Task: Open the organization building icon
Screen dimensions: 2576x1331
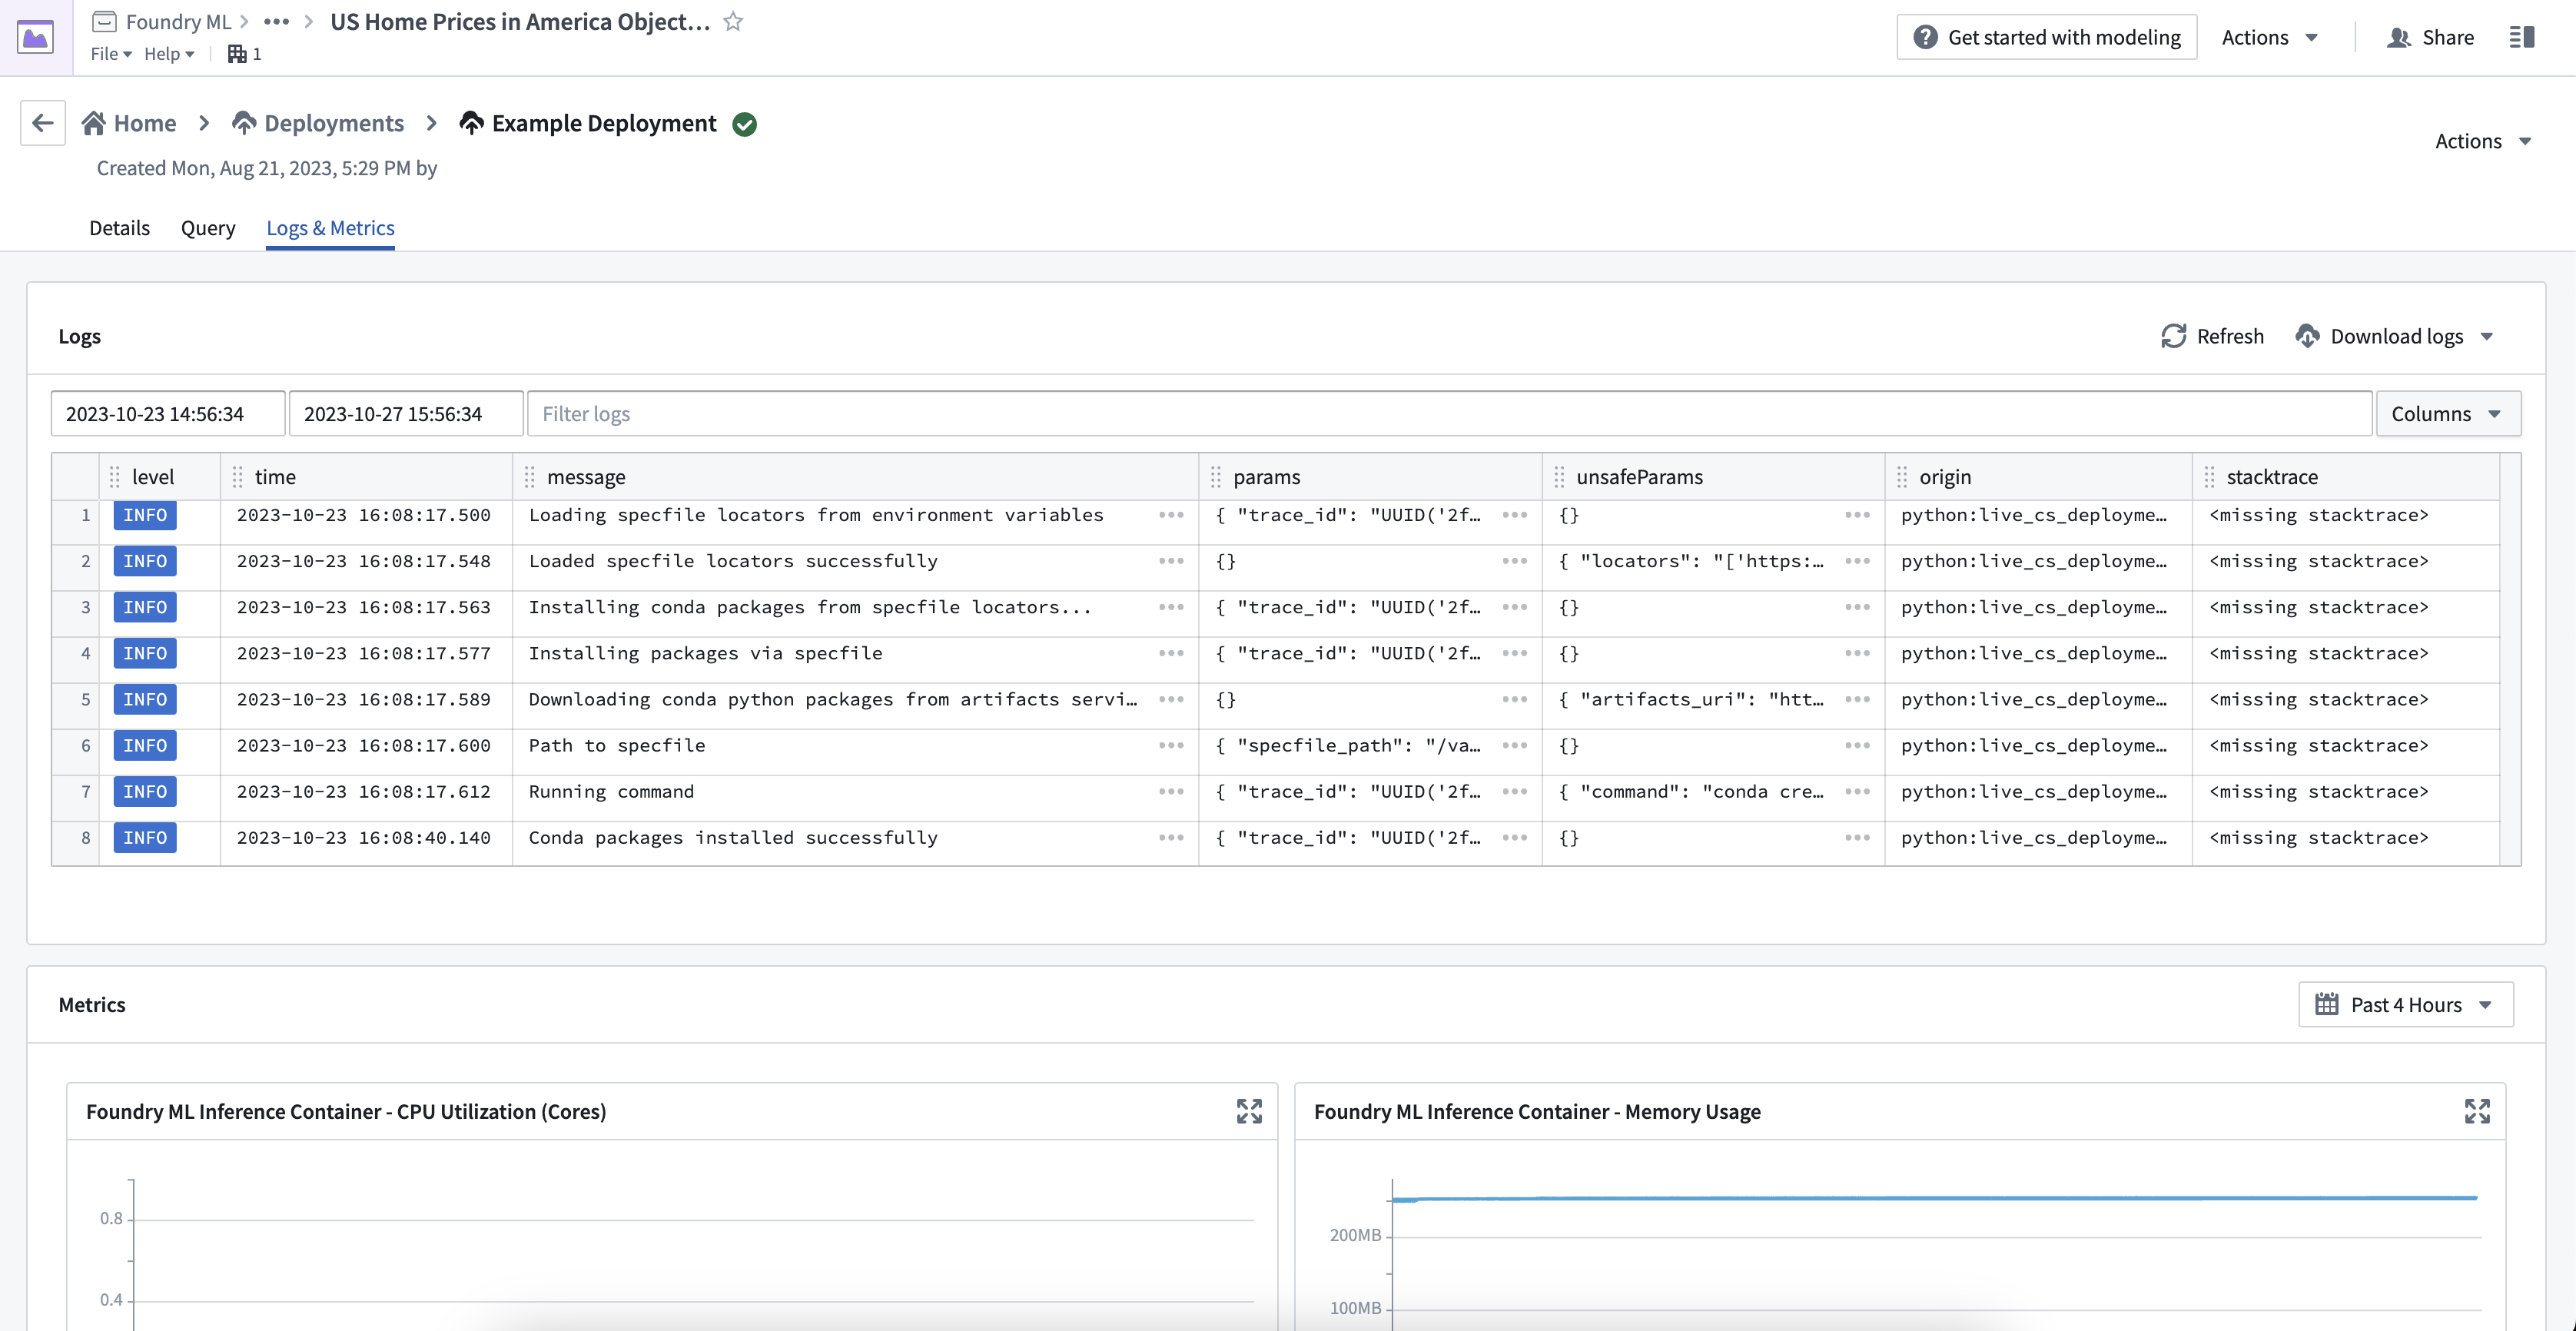Action: point(237,54)
